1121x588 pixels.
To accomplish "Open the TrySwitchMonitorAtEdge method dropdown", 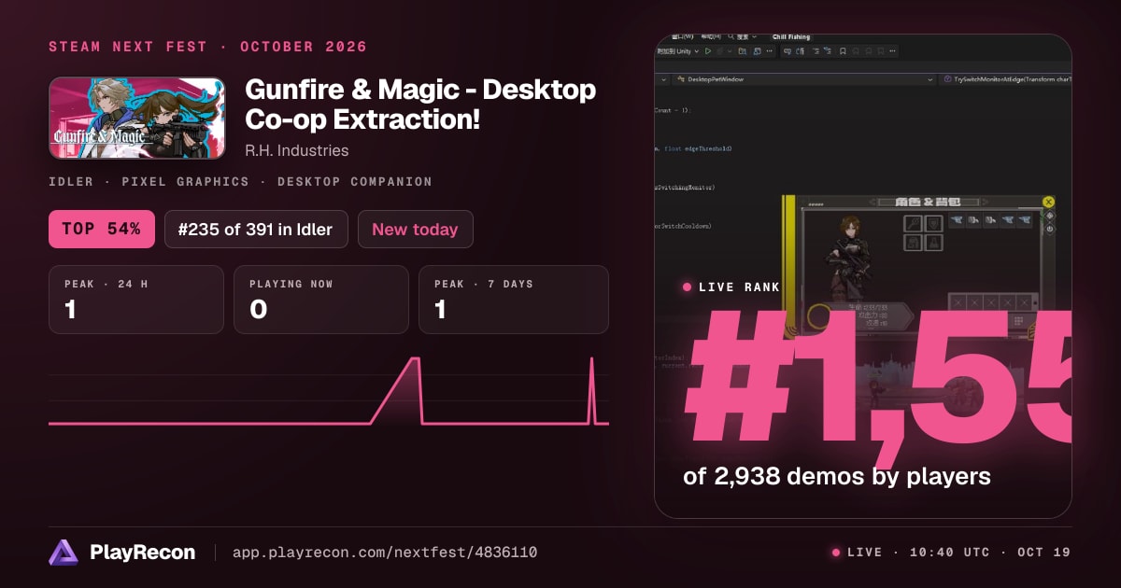I will (1004, 79).
